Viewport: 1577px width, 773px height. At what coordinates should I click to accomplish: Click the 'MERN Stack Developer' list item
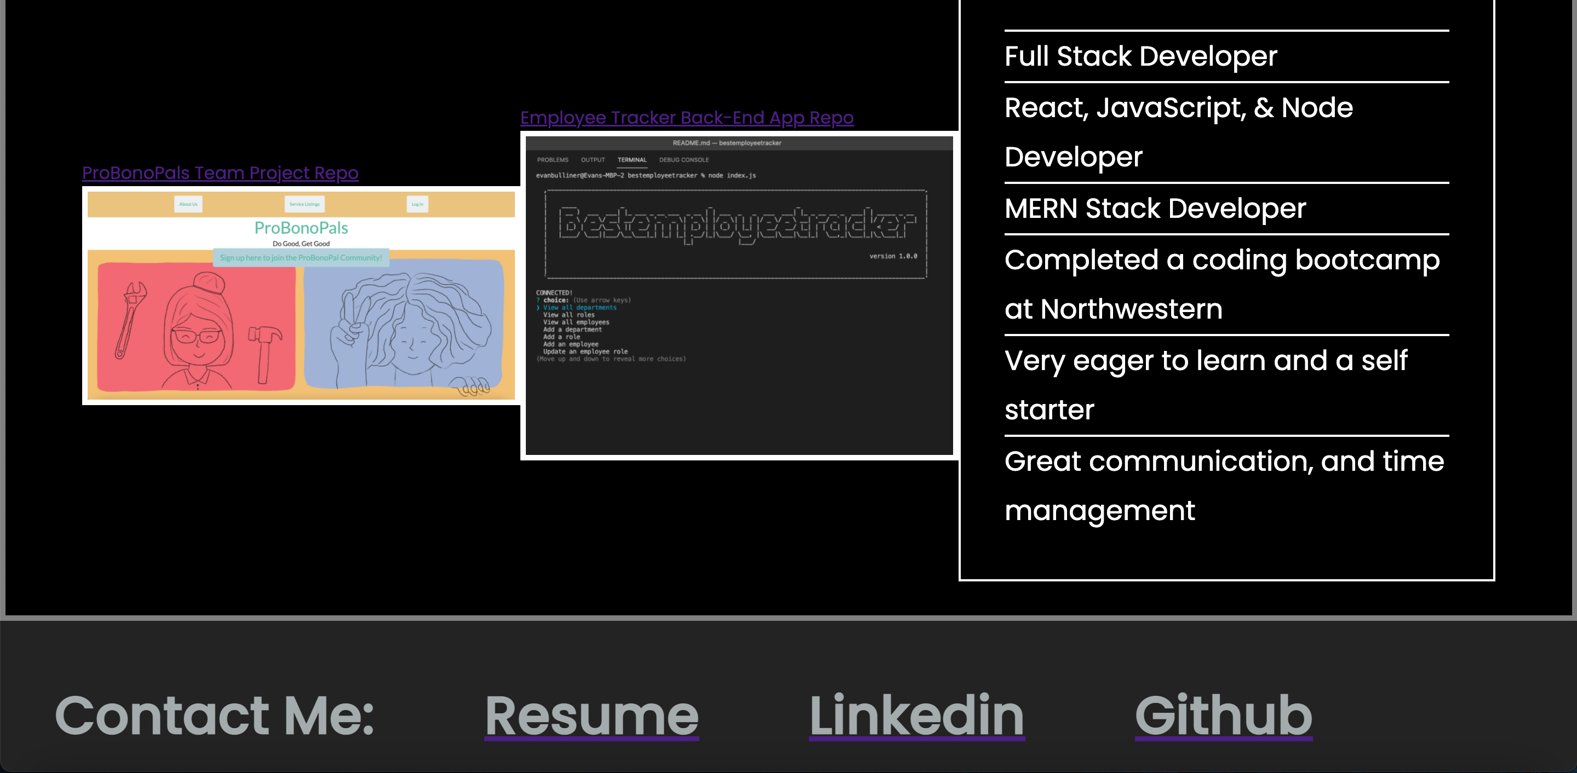click(1155, 209)
